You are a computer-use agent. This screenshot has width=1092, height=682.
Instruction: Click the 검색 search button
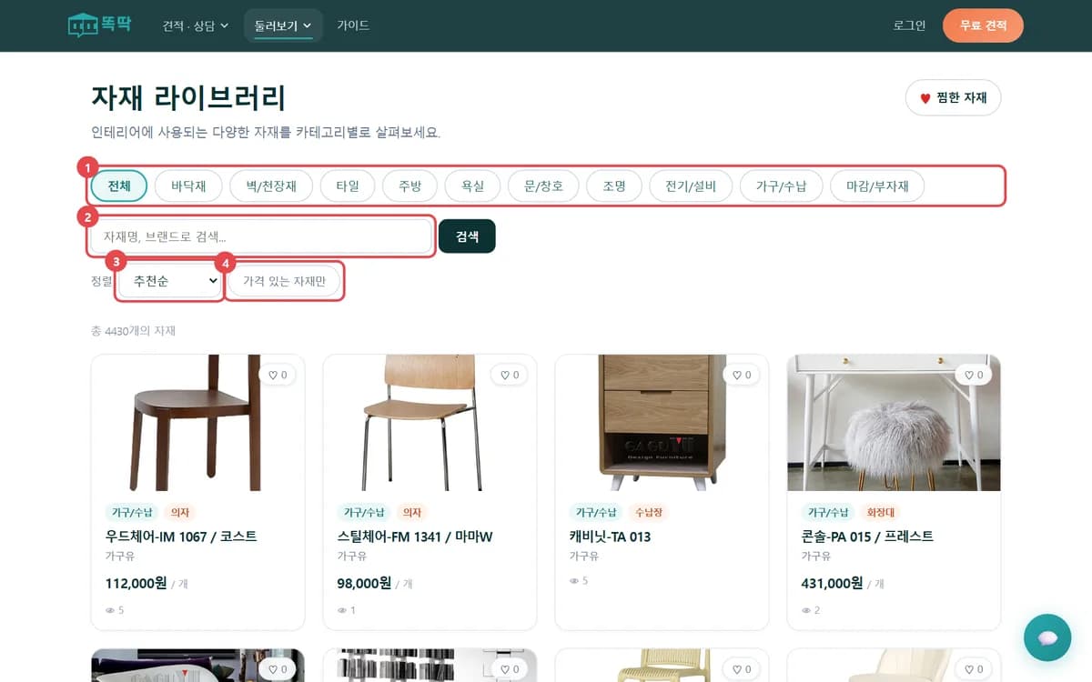[x=467, y=236]
